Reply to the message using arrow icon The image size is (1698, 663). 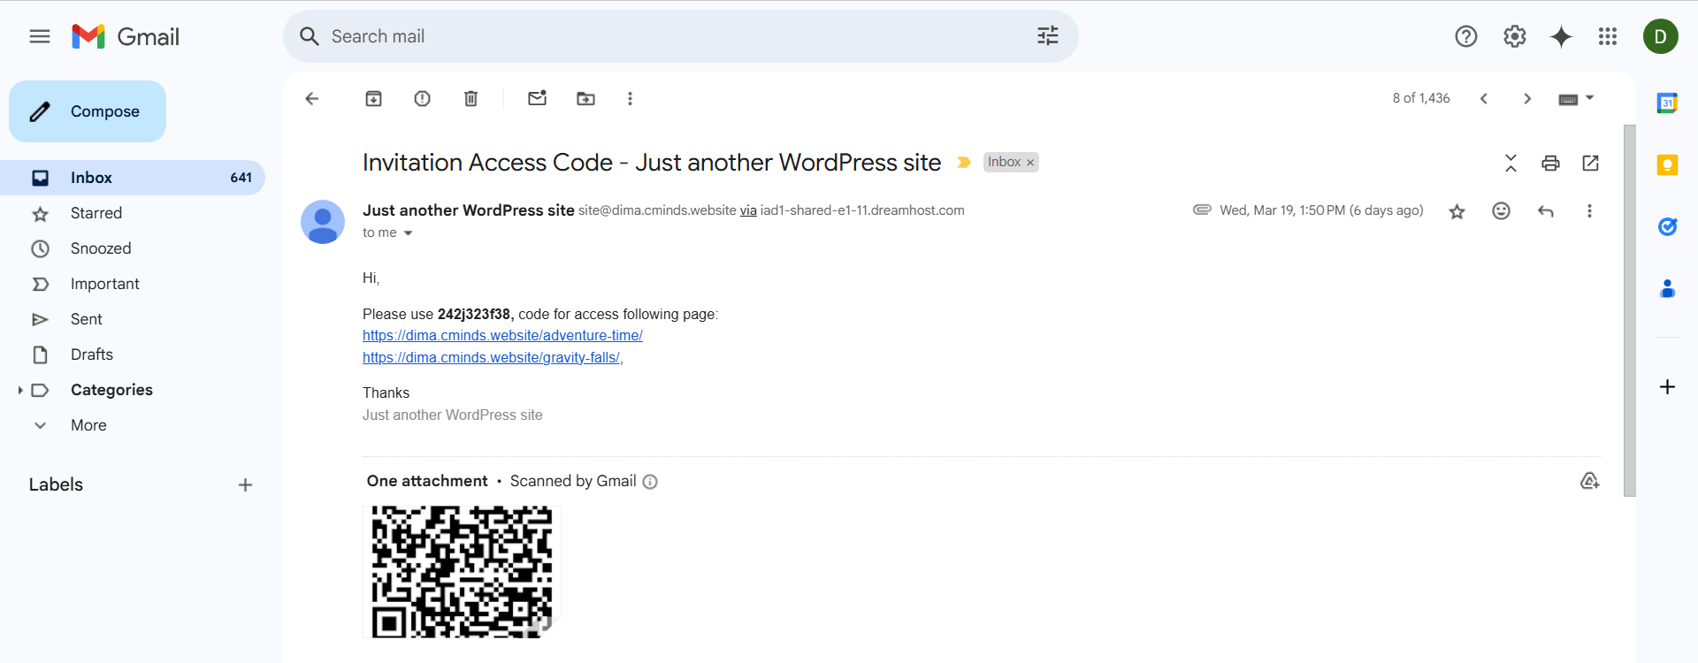point(1545,211)
